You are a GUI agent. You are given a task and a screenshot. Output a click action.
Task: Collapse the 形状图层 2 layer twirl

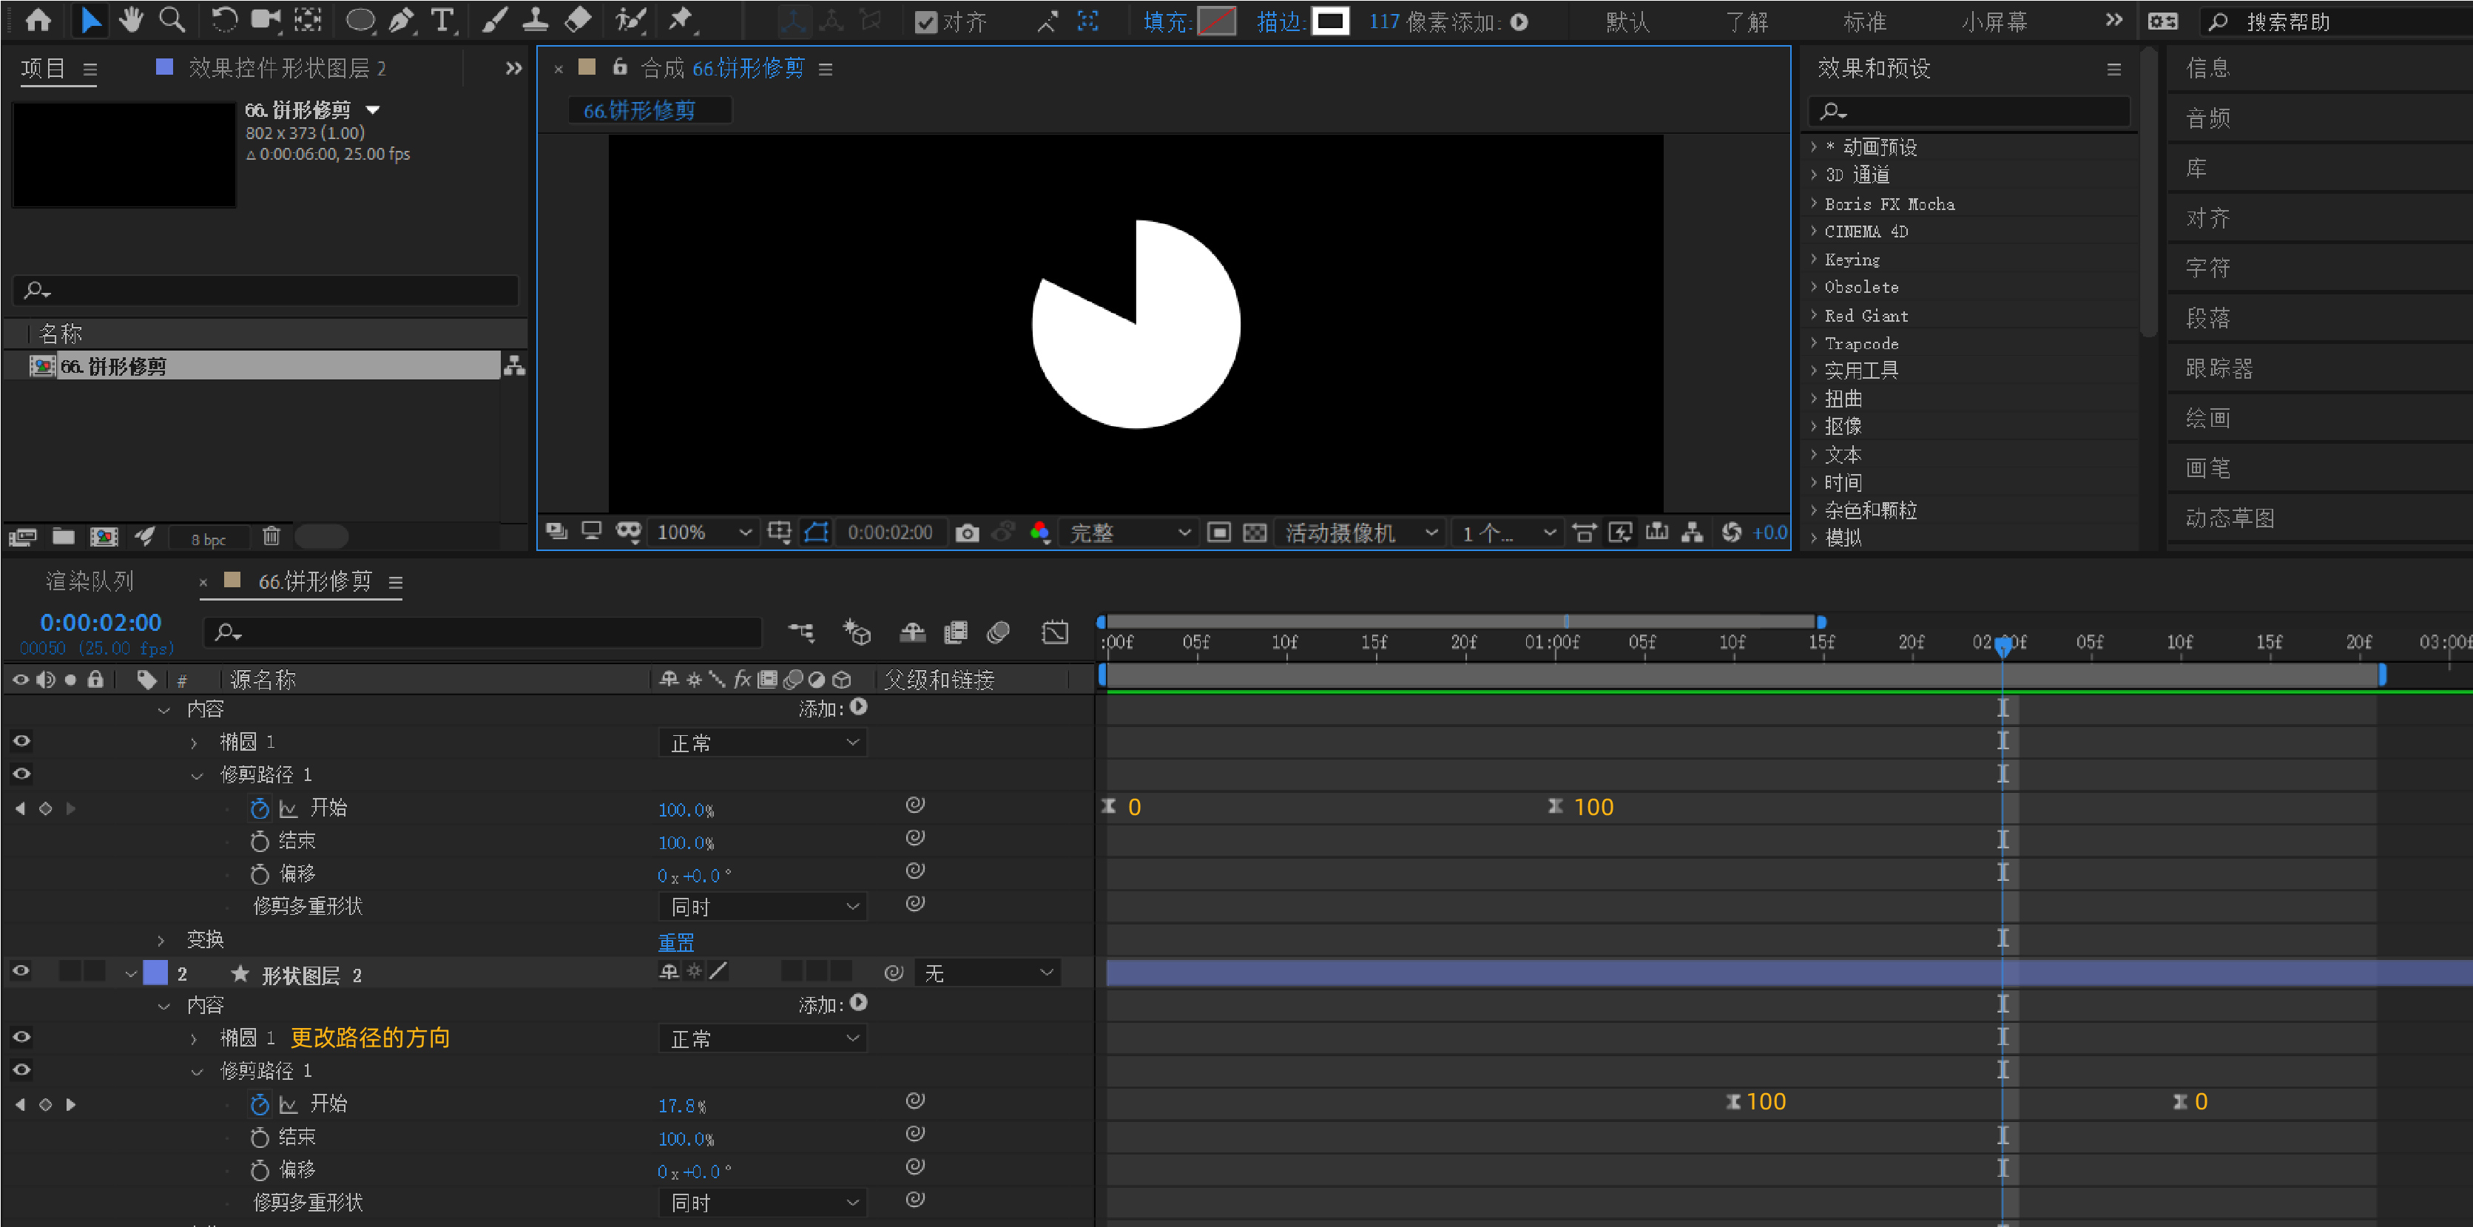point(130,975)
